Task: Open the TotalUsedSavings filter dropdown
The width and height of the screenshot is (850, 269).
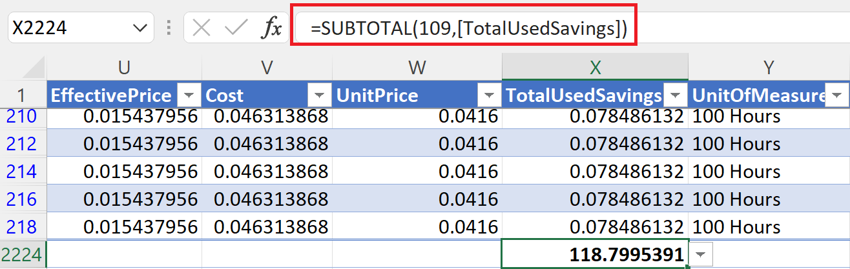Action: point(675,96)
